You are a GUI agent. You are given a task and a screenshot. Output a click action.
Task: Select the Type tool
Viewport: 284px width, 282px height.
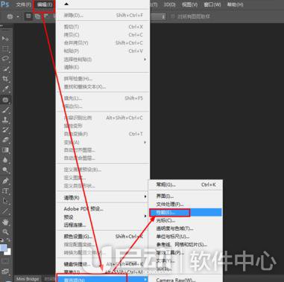(x=5, y=191)
